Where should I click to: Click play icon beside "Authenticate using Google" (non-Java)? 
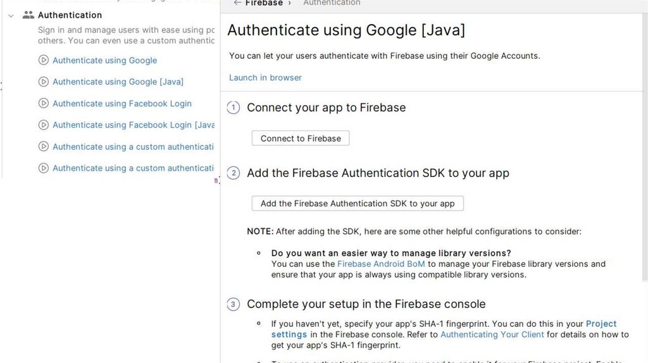pyautogui.click(x=44, y=61)
